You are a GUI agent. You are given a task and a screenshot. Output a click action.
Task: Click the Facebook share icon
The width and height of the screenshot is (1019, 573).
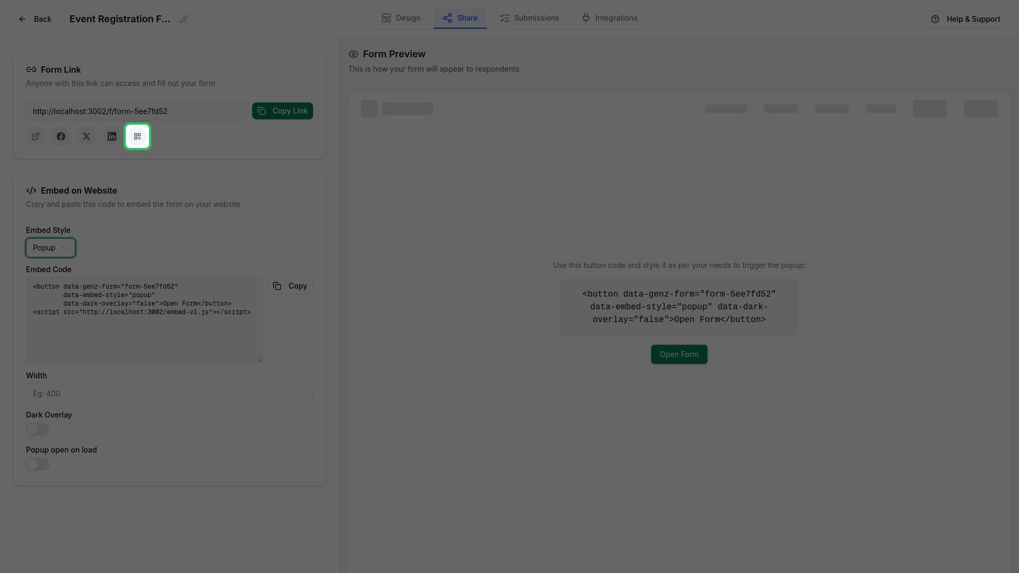(61, 136)
